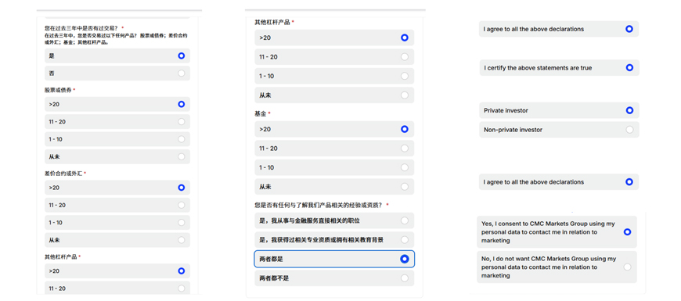Choose 11 - 20 under 股票或债券
Viewport: 681px width, 301px height.
pos(117,122)
